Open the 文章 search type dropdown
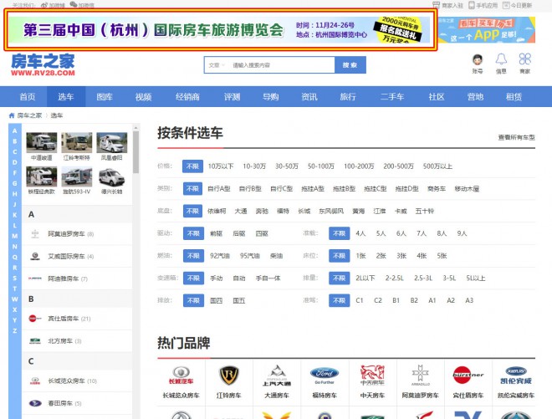This screenshot has width=552, height=419. [217, 65]
